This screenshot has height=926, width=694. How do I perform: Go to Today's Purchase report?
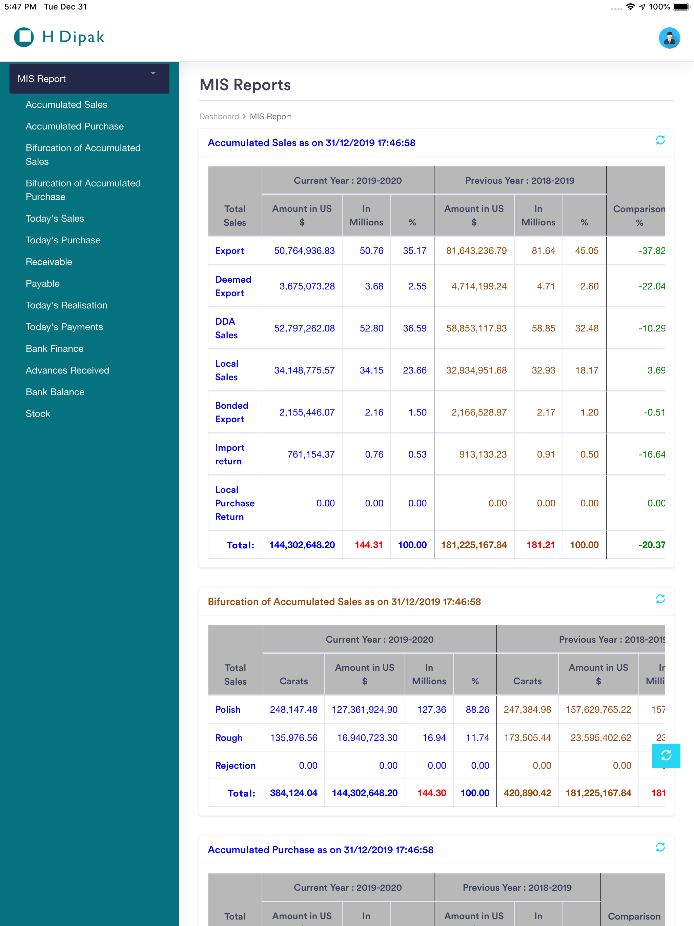tap(63, 240)
